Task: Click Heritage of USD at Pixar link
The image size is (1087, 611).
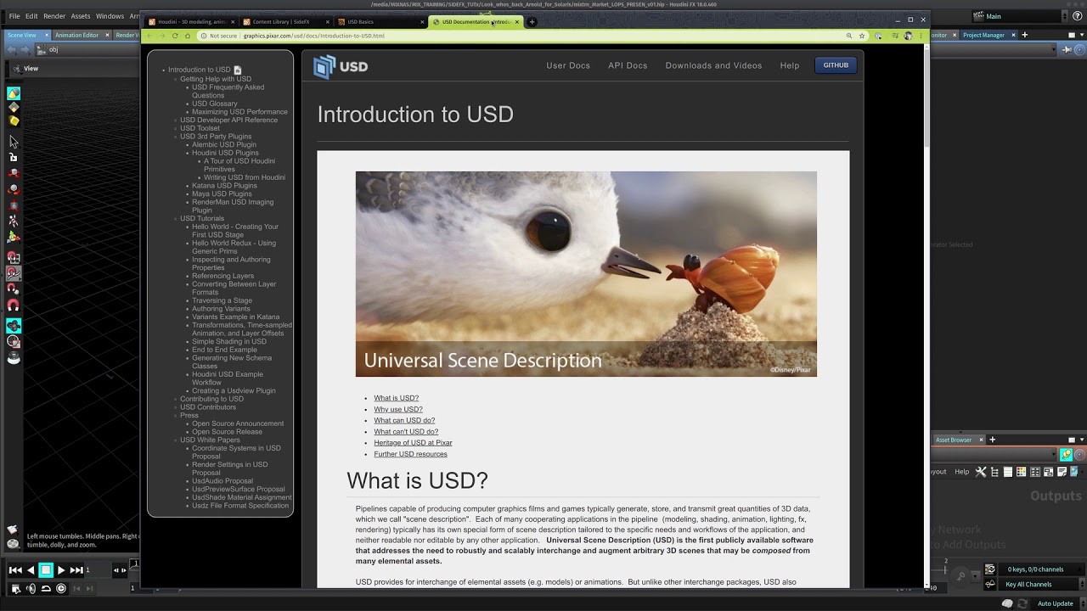Action: point(413,443)
